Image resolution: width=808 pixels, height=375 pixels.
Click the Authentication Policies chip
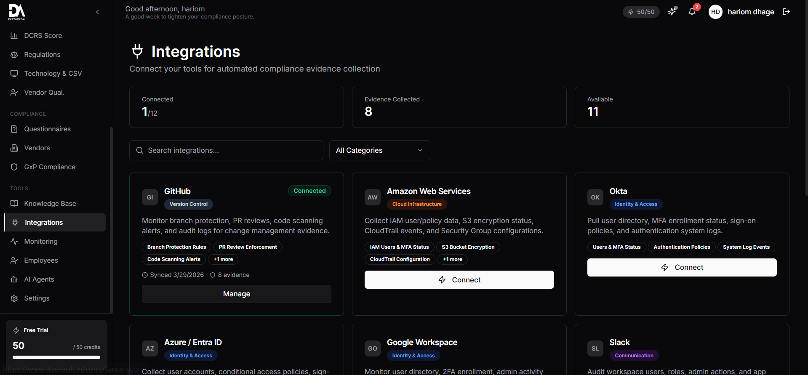pos(682,247)
